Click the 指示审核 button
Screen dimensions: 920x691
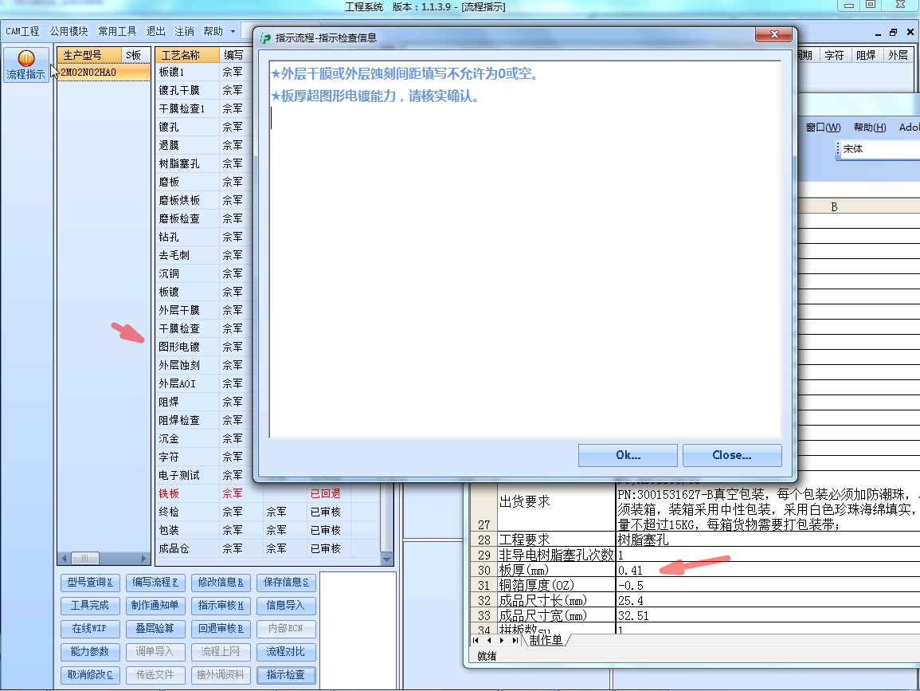click(x=221, y=605)
